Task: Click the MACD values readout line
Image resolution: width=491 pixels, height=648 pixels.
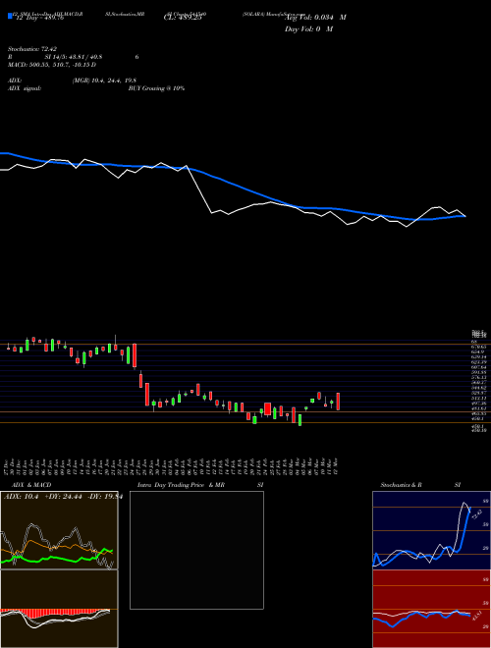Action: point(52,65)
